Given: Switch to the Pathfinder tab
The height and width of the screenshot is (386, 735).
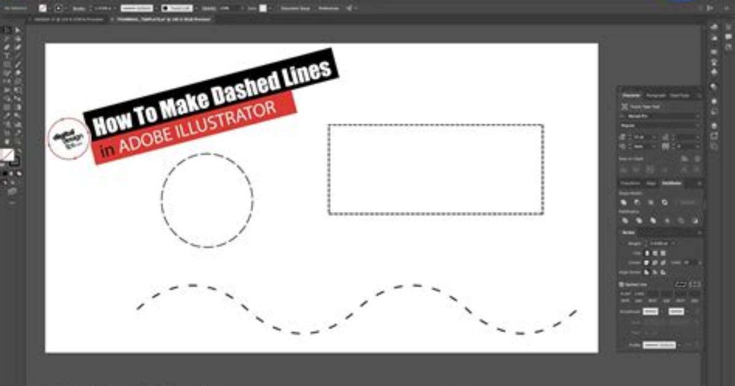Looking at the screenshot, I should point(672,183).
